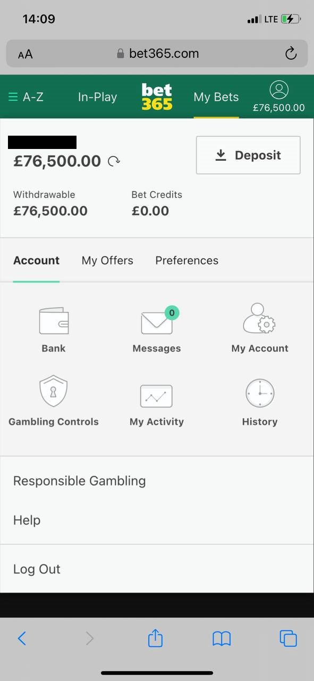Image resolution: width=314 pixels, height=681 pixels.
Task: Open the Responsible Gambling link
Action: click(80, 481)
